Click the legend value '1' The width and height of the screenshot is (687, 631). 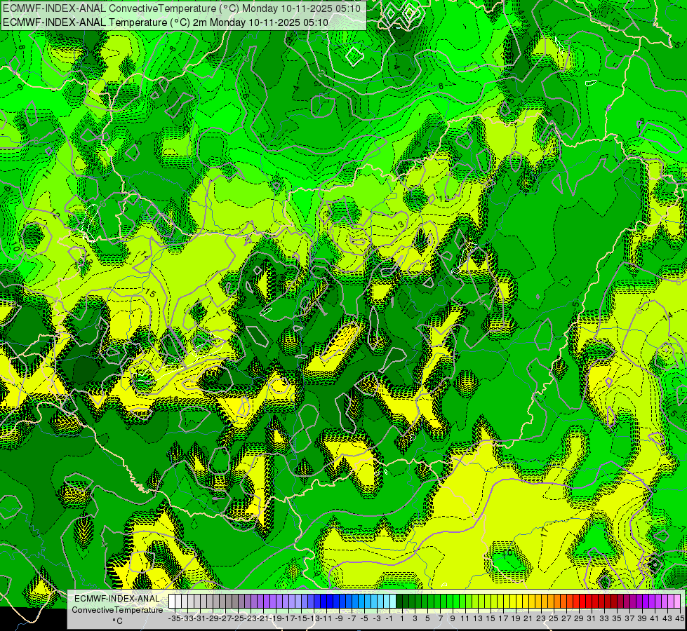[x=402, y=619]
